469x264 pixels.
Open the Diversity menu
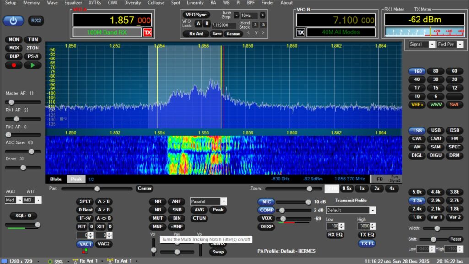pyautogui.click(x=132, y=3)
